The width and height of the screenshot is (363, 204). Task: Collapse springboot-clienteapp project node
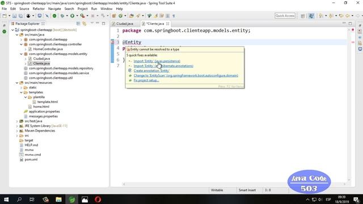(x=12, y=30)
